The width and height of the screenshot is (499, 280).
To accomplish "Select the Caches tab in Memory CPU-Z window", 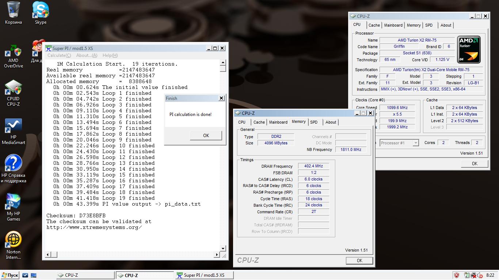I will pyautogui.click(x=259, y=122).
